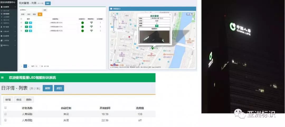
Task: Click the 新增 button in the plan list toolbar
Action: (8, 100)
